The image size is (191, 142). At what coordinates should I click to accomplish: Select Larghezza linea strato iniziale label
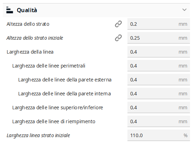pos(38,135)
